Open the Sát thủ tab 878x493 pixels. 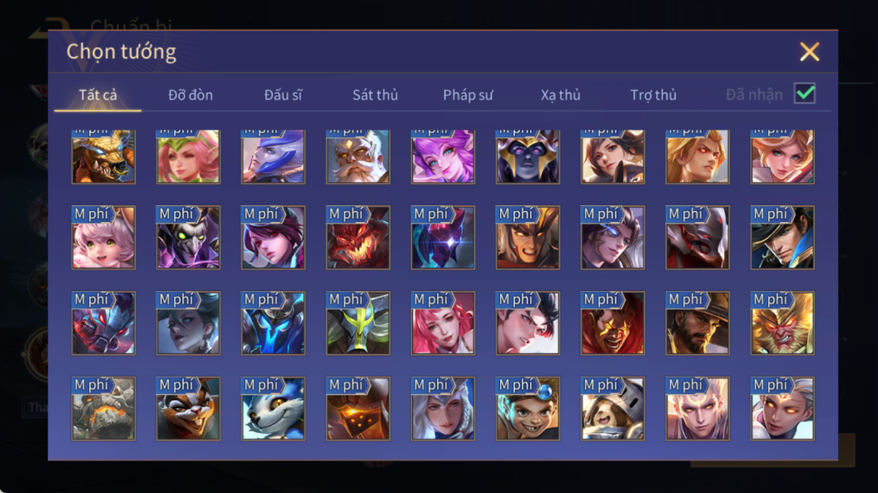pos(375,95)
